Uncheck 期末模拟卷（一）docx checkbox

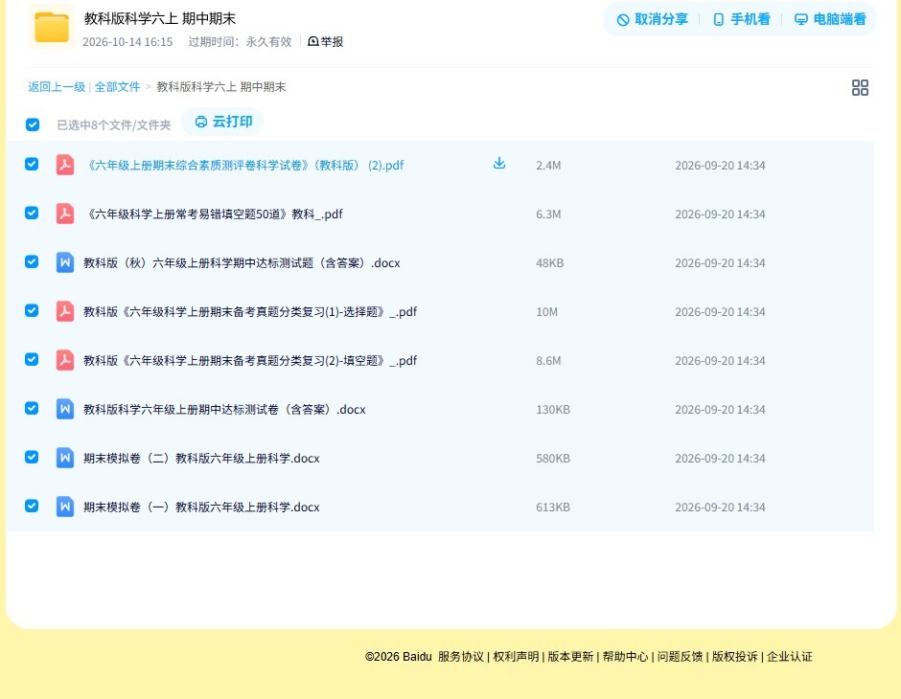[x=32, y=506]
